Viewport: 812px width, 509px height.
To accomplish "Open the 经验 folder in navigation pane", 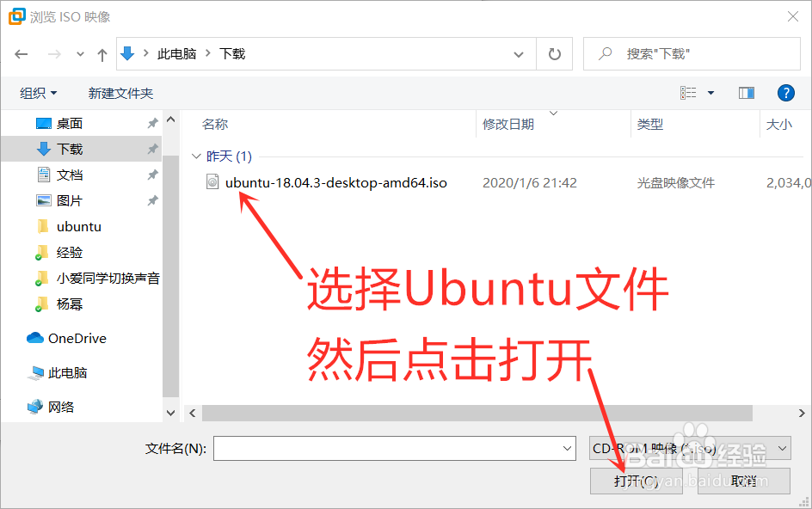I will 70,253.
